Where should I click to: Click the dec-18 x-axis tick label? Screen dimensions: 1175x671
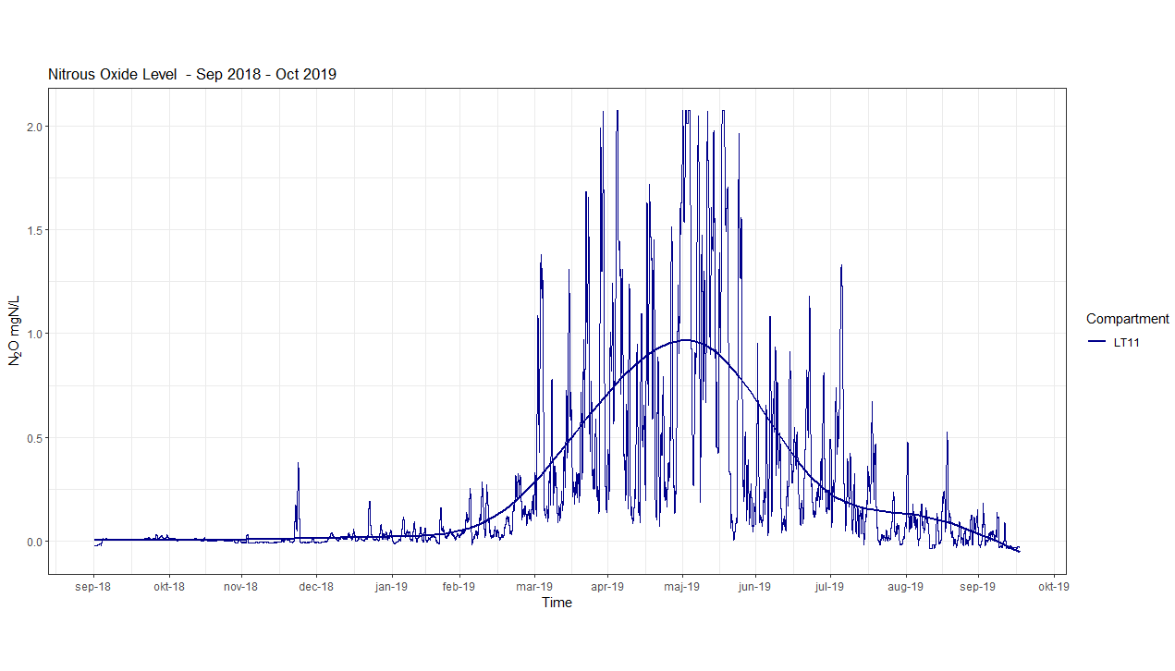(x=316, y=586)
